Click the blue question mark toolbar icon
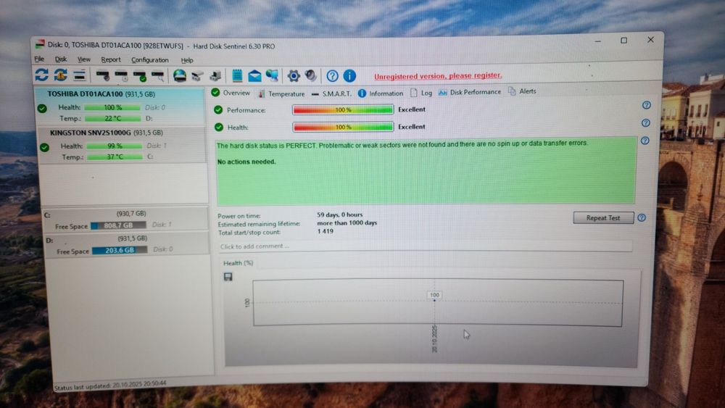This screenshot has width=725, height=408. 332,75
